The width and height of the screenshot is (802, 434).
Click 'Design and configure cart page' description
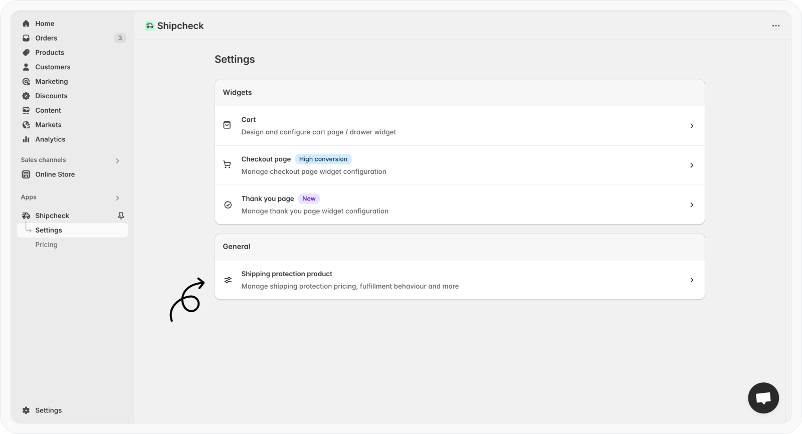tap(319, 132)
